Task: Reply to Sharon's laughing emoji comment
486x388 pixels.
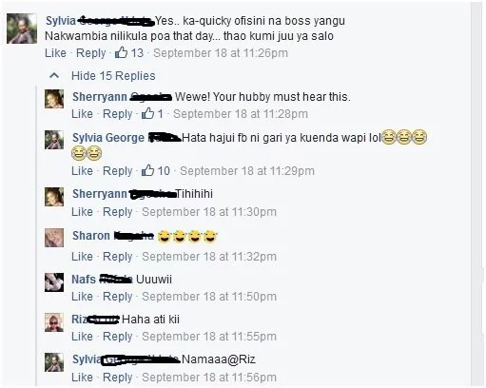Action: pos(118,257)
